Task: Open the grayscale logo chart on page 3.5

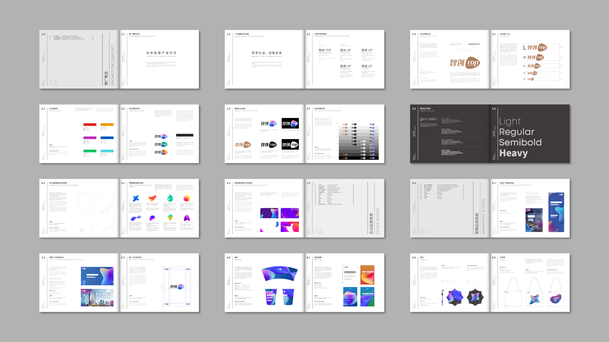Action: click(359, 140)
